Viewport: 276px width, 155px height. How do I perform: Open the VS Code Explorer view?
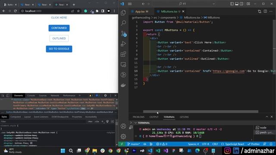(123, 12)
